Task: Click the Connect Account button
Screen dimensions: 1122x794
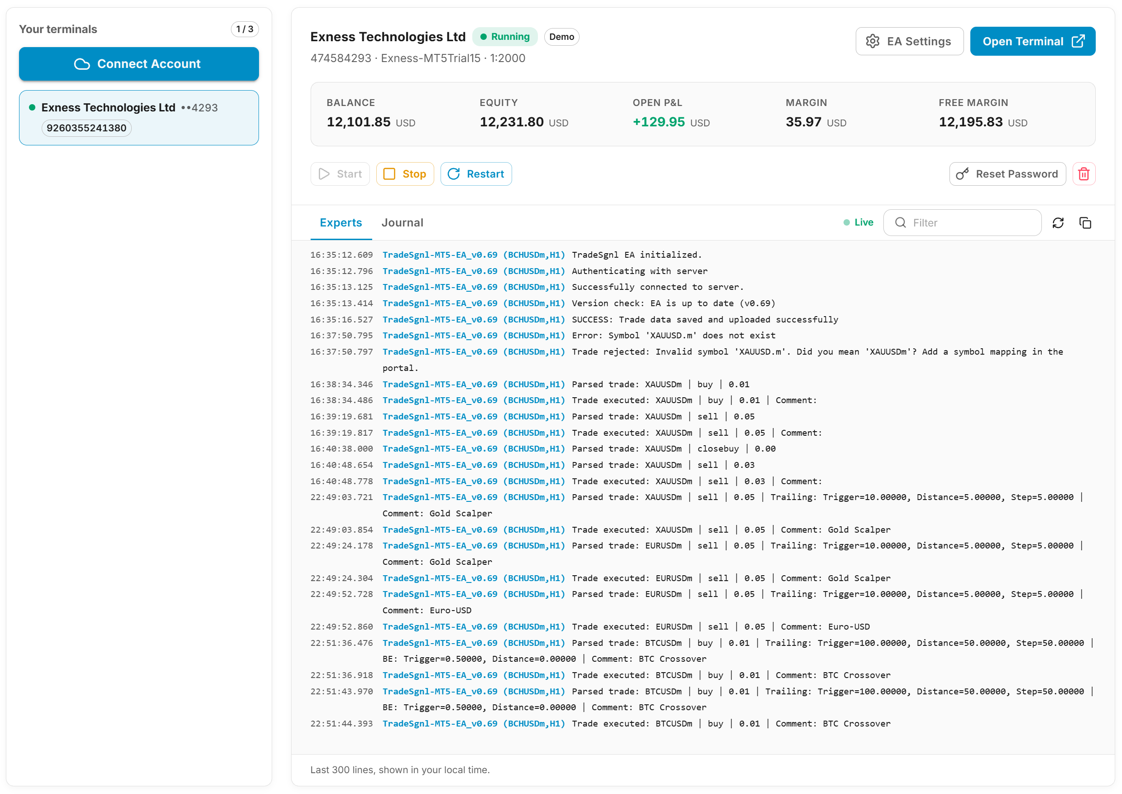Action: tap(139, 63)
